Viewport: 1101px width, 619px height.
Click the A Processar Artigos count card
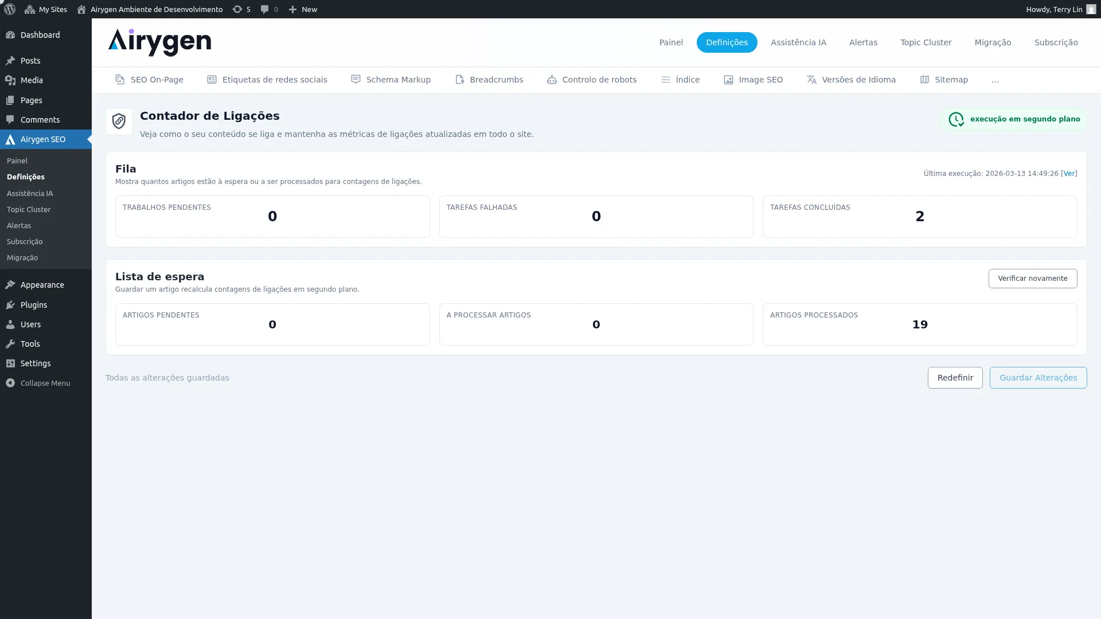pos(596,324)
